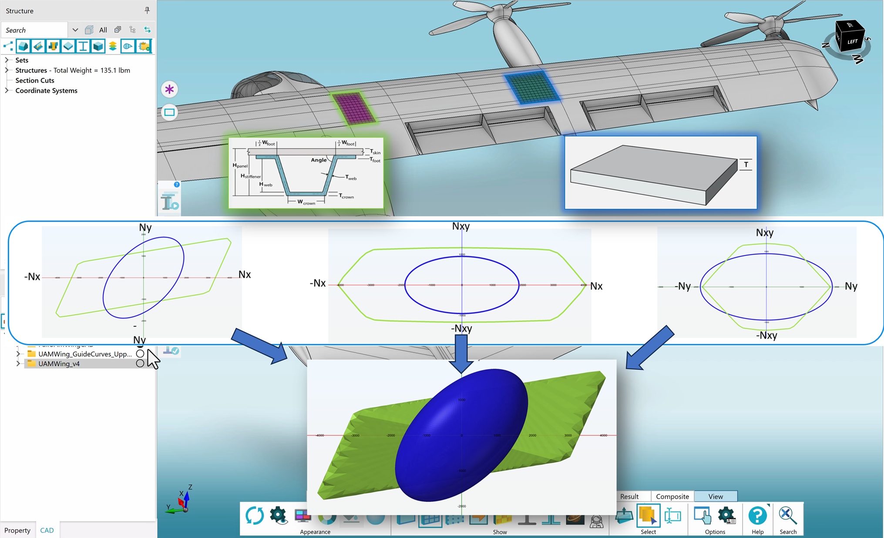
Task: Click the double T joint show icon
Action: [x=551, y=520]
